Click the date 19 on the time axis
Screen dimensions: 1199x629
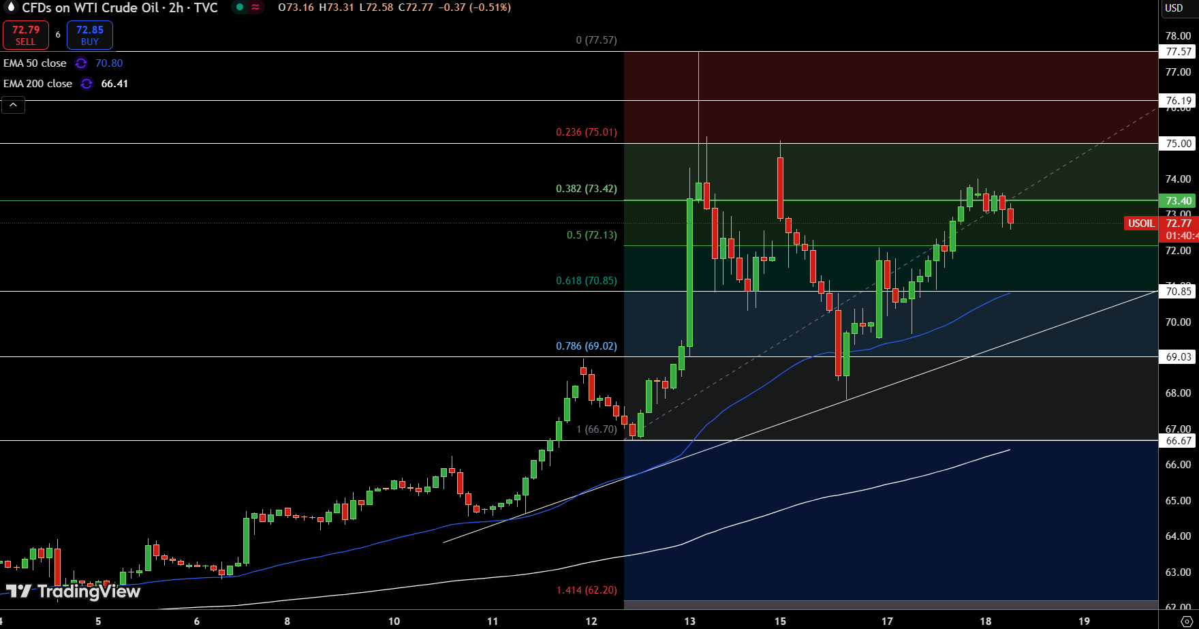click(1084, 621)
